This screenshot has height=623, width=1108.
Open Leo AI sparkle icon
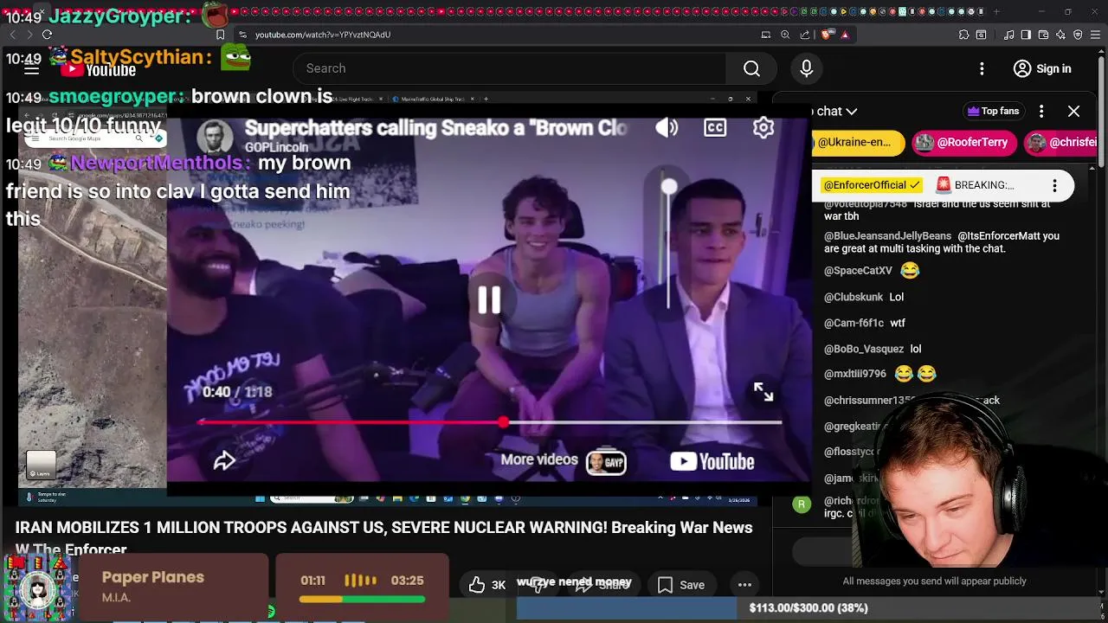(x=1060, y=35)
